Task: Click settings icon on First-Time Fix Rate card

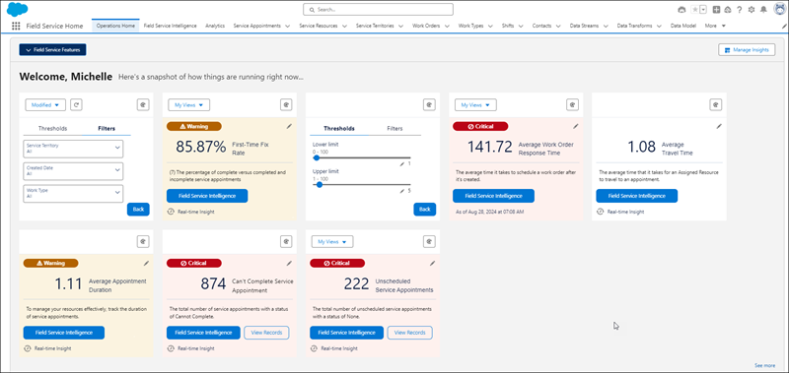Action: click(x=286, y=105)
